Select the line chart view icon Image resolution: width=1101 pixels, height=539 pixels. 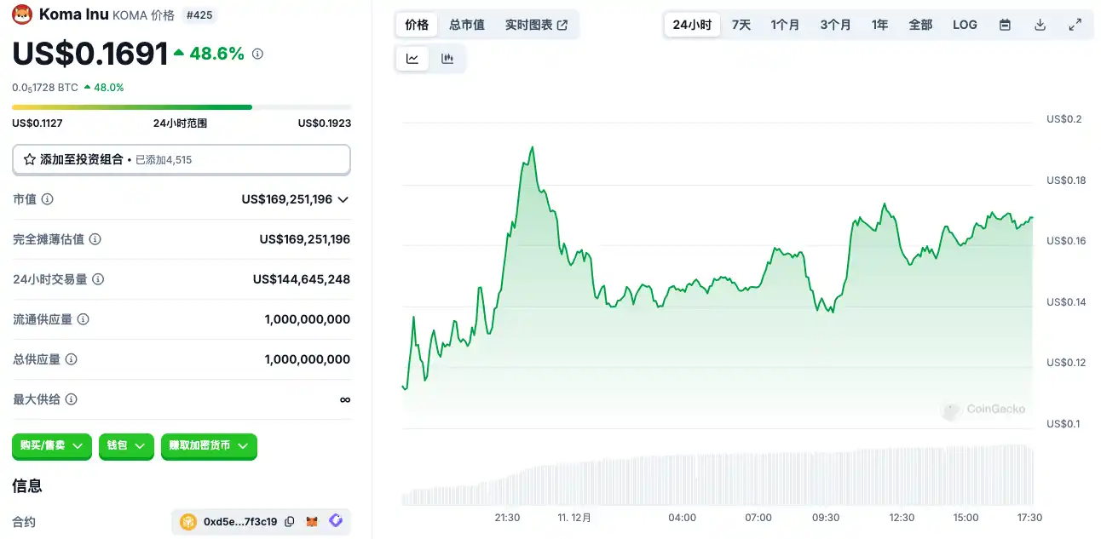click(x=412, y=59)
